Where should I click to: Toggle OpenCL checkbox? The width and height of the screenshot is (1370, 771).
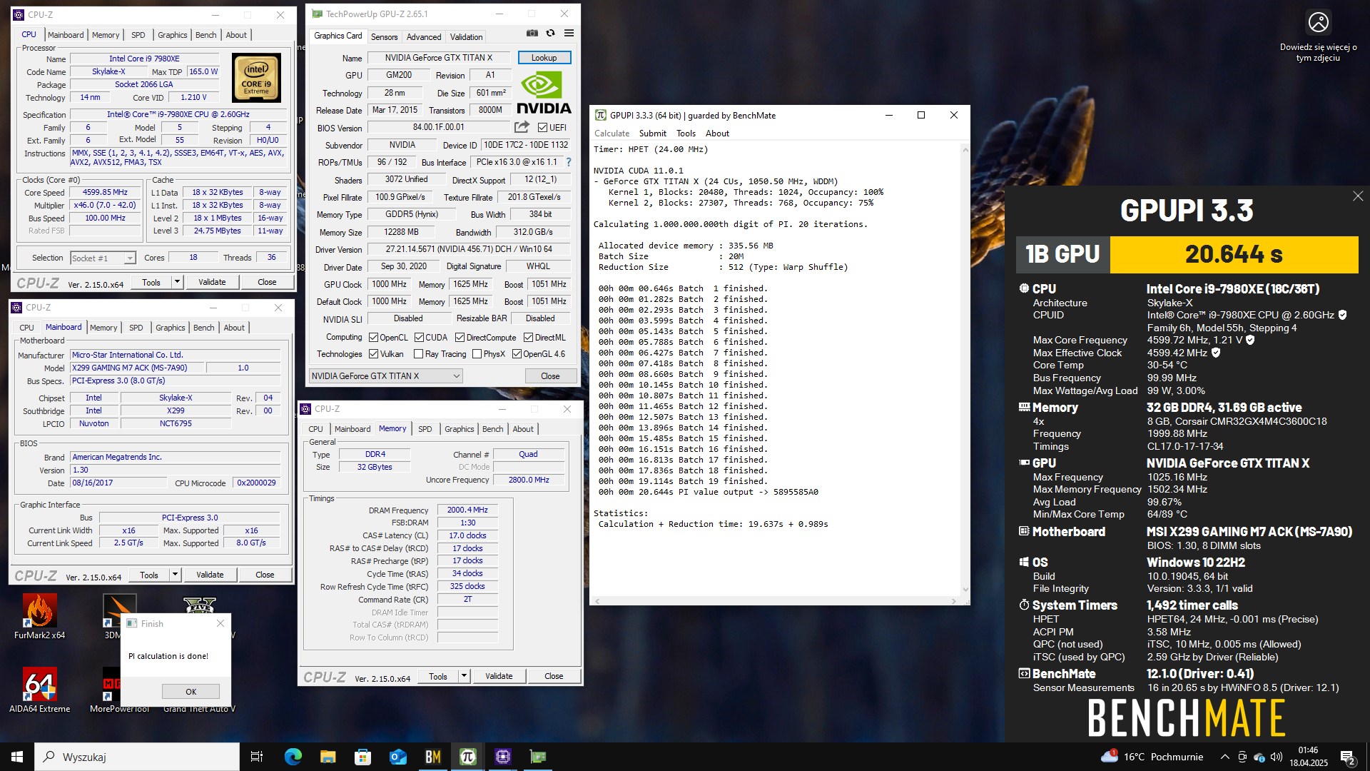(x=373, y=338)
